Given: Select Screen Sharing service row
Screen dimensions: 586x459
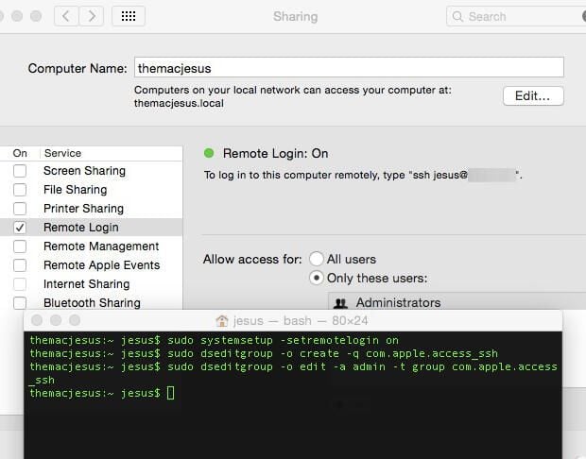Looking at the screenshot, I should [91, 171].
